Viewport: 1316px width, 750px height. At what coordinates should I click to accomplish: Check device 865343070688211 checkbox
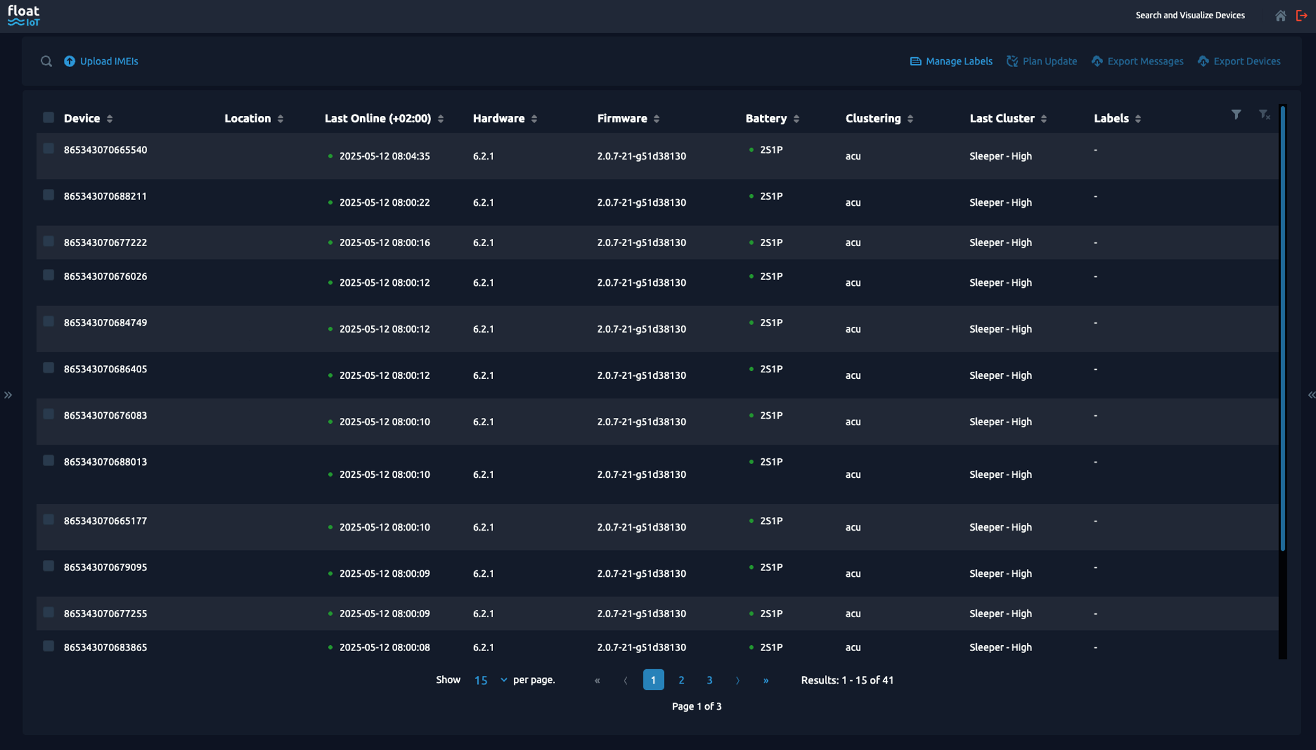48,195
